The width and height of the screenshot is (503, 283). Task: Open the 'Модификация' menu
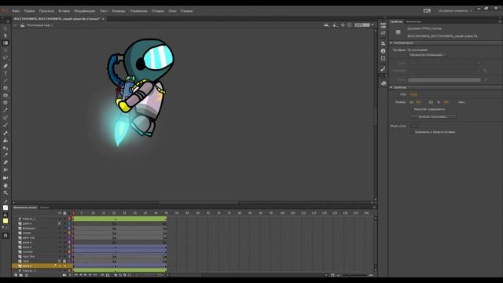[85, 11]
